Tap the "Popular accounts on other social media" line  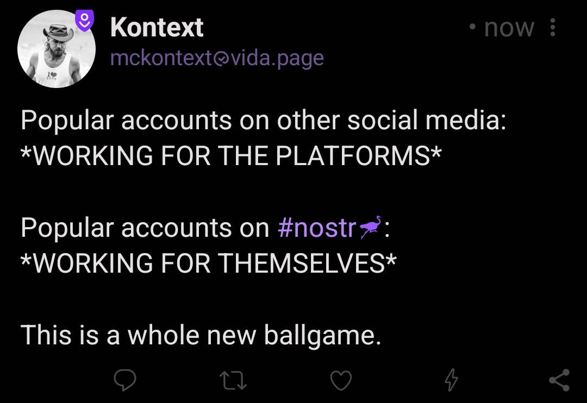point(263,121)
